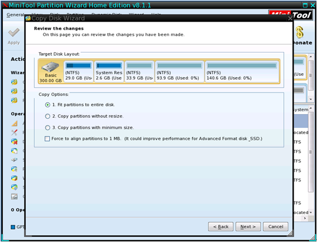Select the 140.6 GB NTFS partition
This screenshot has width=317, height=242.
tap(242, 71)
